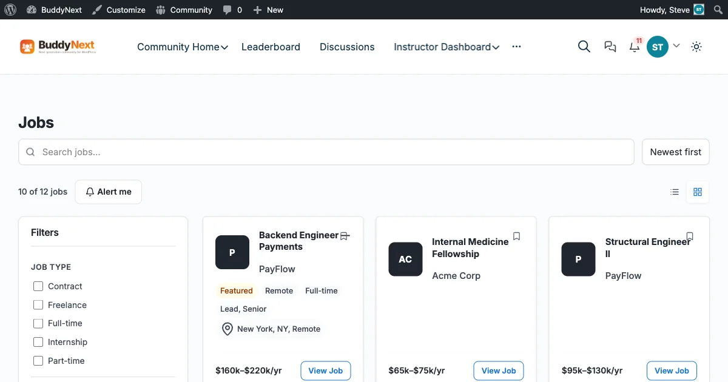View Job for Structural Engineer II

(x=672, y=370)
